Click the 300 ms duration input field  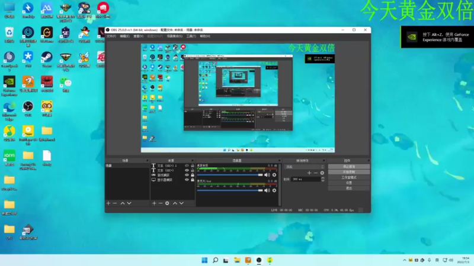coord(305,179)
